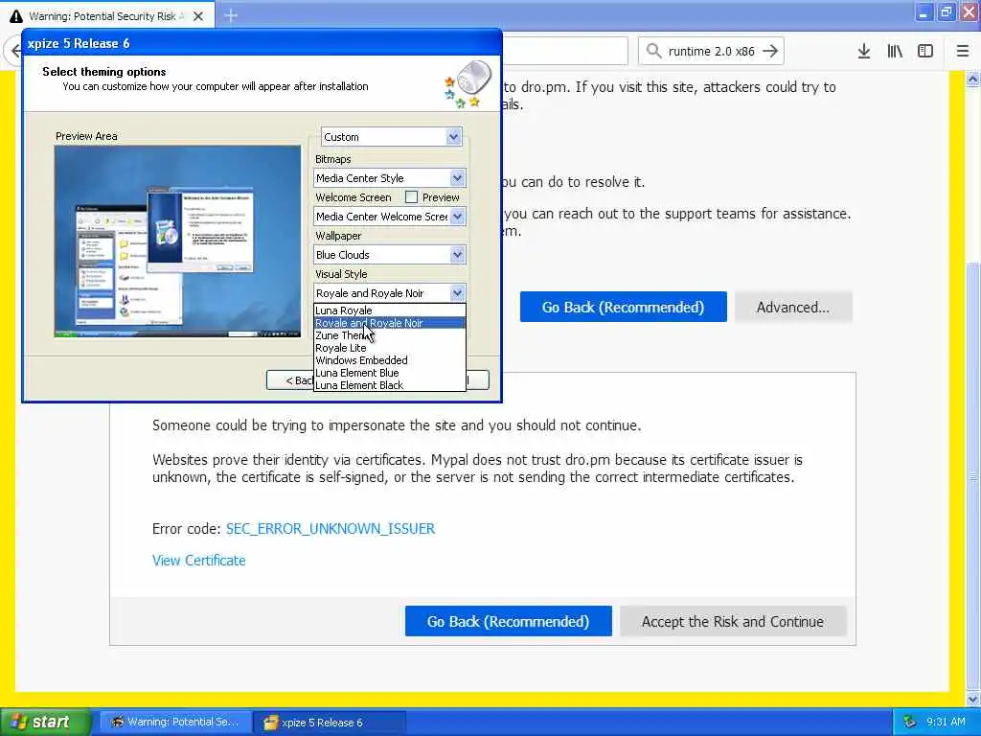Minimize the browser window
Image resolution: width=981 pixels, height=736 pixels.
pos(924,12)
